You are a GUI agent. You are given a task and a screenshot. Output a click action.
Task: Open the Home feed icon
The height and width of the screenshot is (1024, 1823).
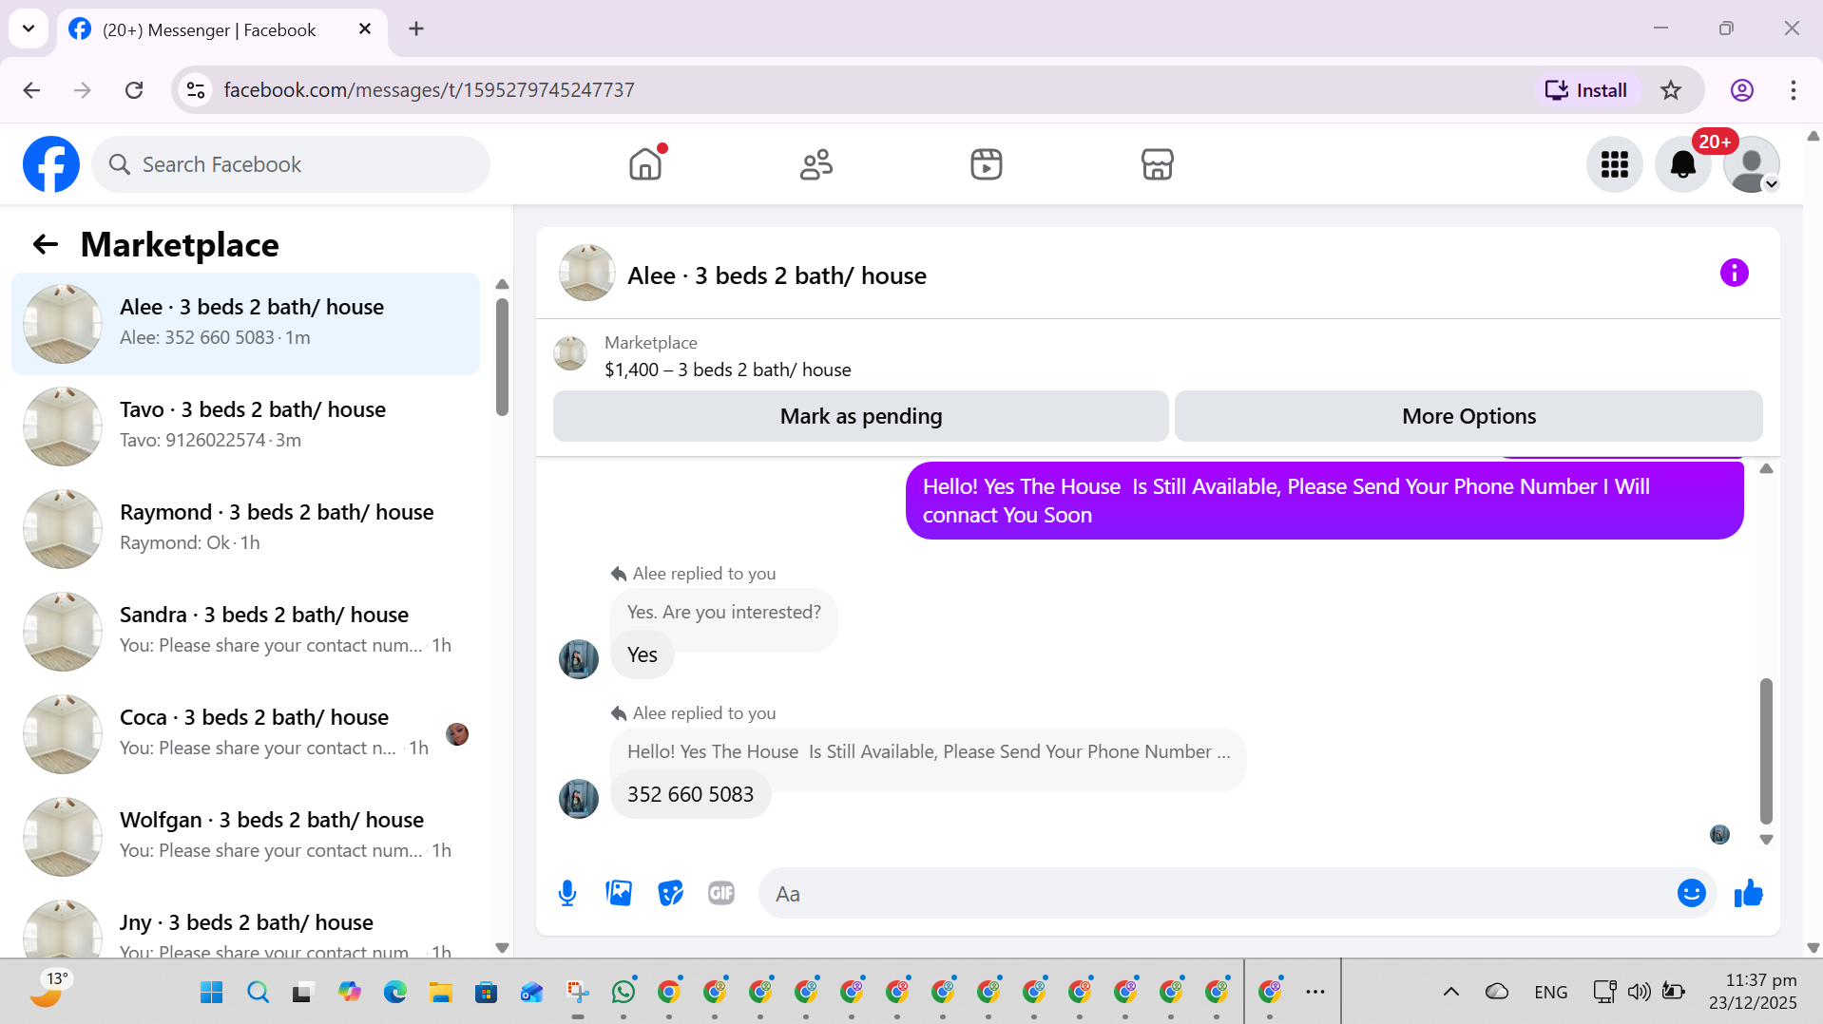645,164
